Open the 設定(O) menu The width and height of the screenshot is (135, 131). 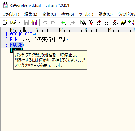click(105, 14)
